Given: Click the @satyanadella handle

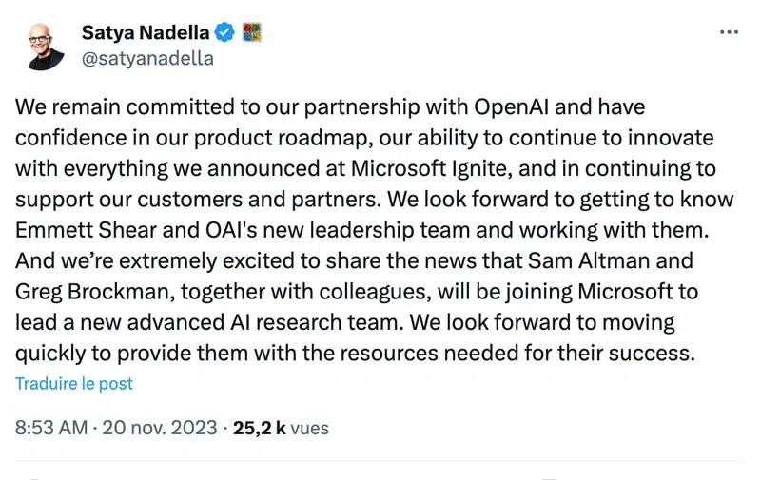Looking at the screenshot, I should coord(147,58).
